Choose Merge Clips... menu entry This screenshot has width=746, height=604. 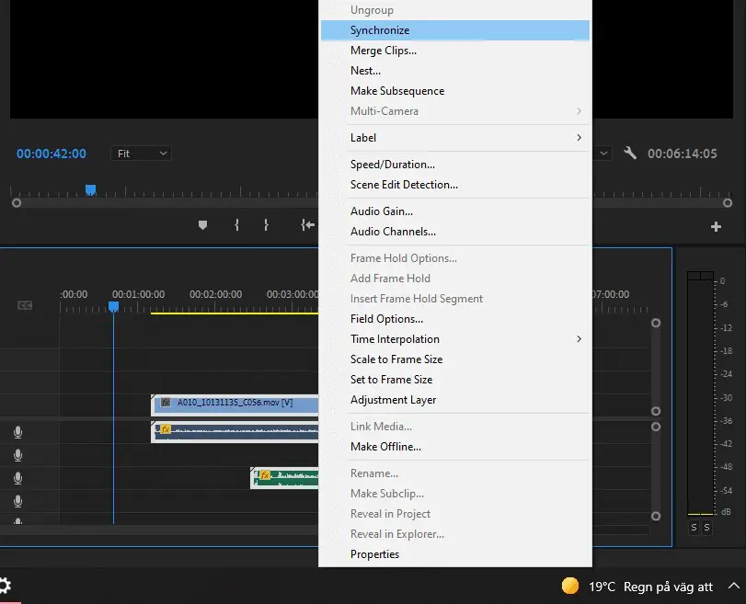coord(455,51)
